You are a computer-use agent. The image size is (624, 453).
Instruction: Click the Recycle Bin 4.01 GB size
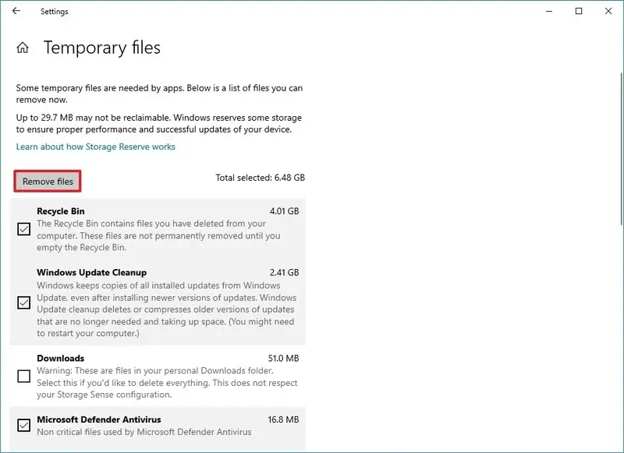coord(284,211)
